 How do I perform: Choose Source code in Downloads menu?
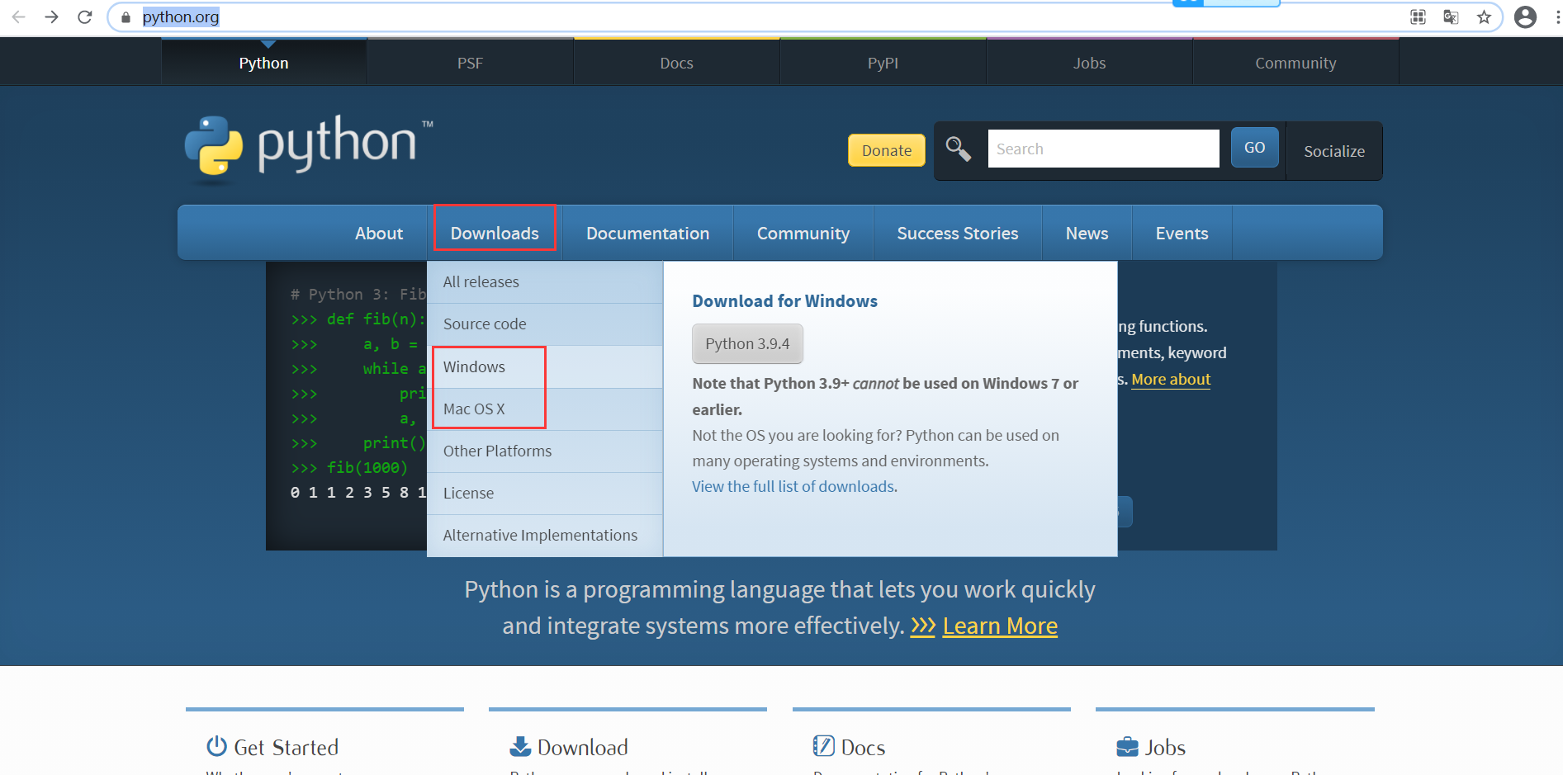pos(545,324)
